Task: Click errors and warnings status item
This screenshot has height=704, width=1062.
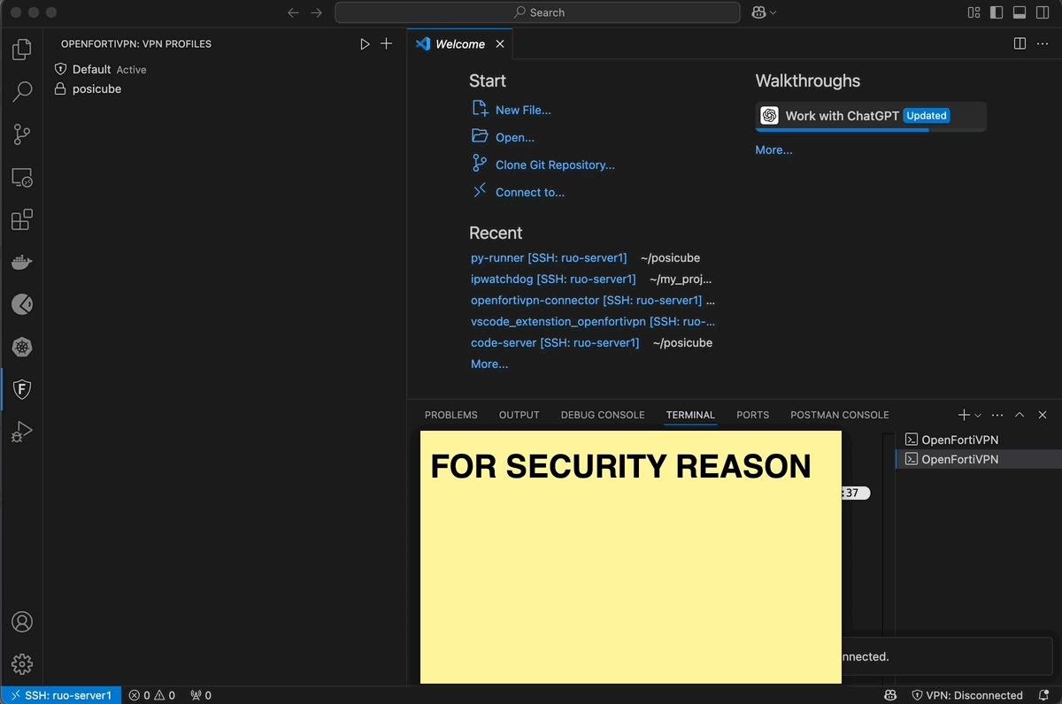Action: pyautogui.click(x=152, y=695)
